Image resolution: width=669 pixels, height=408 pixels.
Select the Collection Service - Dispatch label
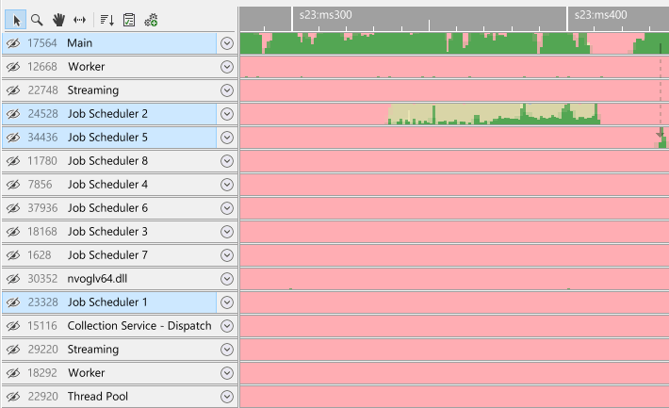point(139,326)
